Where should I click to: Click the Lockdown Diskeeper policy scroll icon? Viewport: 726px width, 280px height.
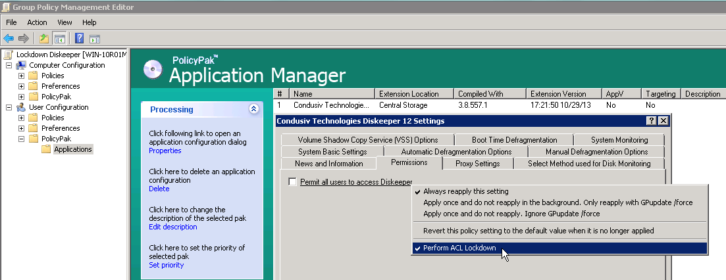9,55
